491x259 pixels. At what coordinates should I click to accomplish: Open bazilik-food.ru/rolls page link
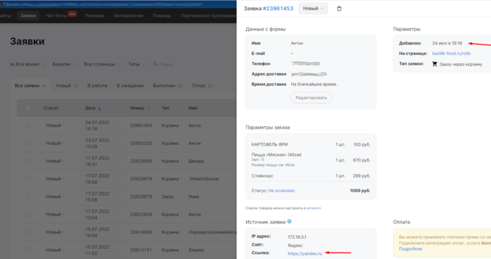[451, 54]
